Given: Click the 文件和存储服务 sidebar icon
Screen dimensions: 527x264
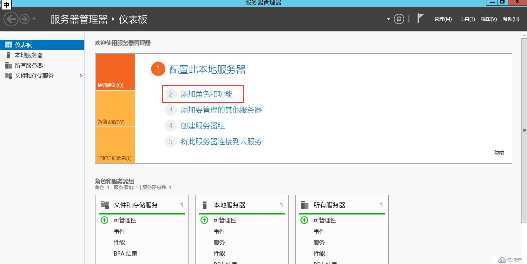Looking at the screenshot, I should coord(9,76).
